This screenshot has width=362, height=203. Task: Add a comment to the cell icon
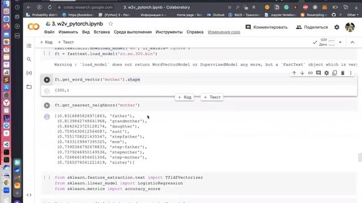318,73
